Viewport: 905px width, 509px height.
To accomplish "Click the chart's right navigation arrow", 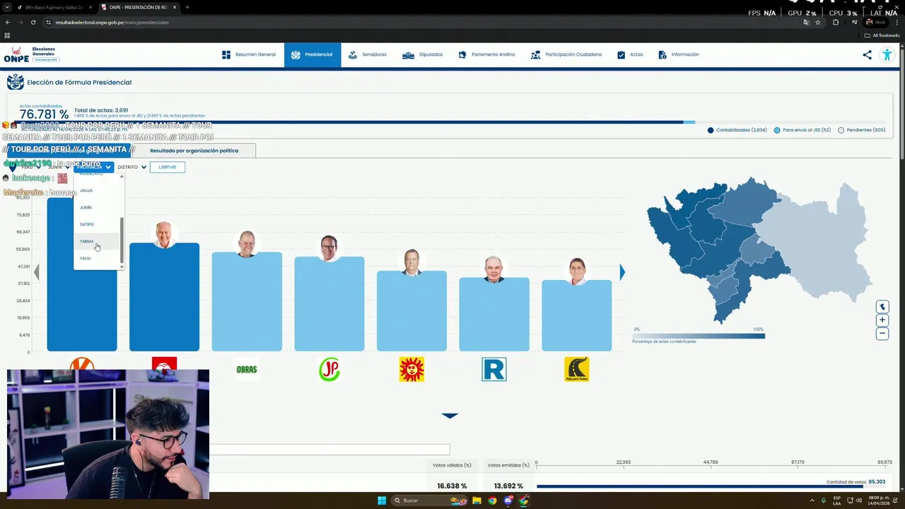I will (x=622, y=272).
